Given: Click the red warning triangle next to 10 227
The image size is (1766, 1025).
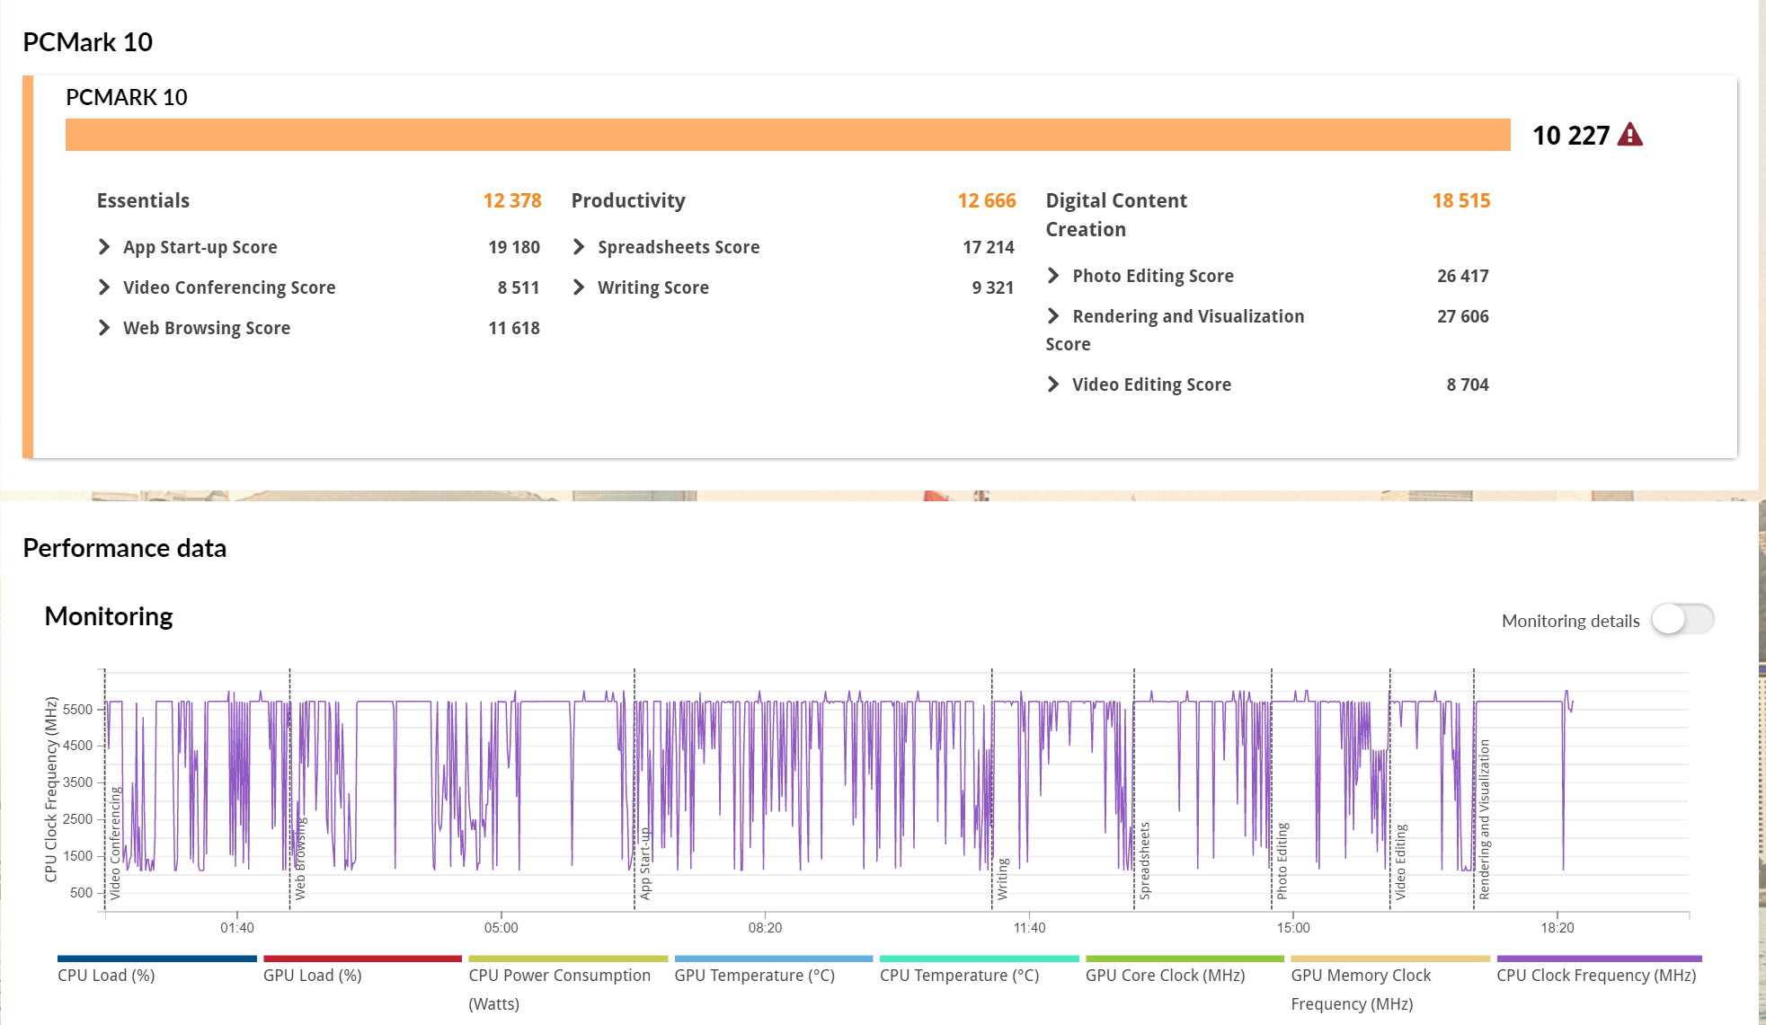Looking at the screenshot, I should click(1629, 136).
